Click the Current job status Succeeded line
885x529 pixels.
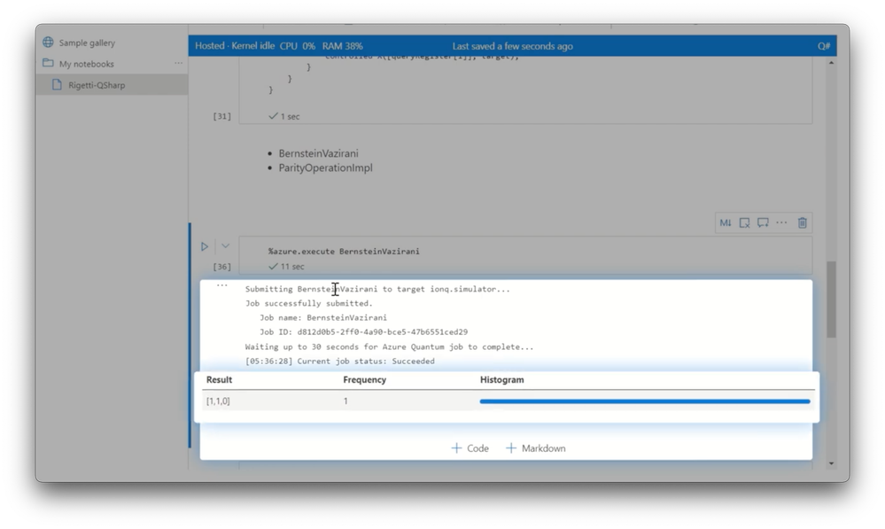point(340,362)
